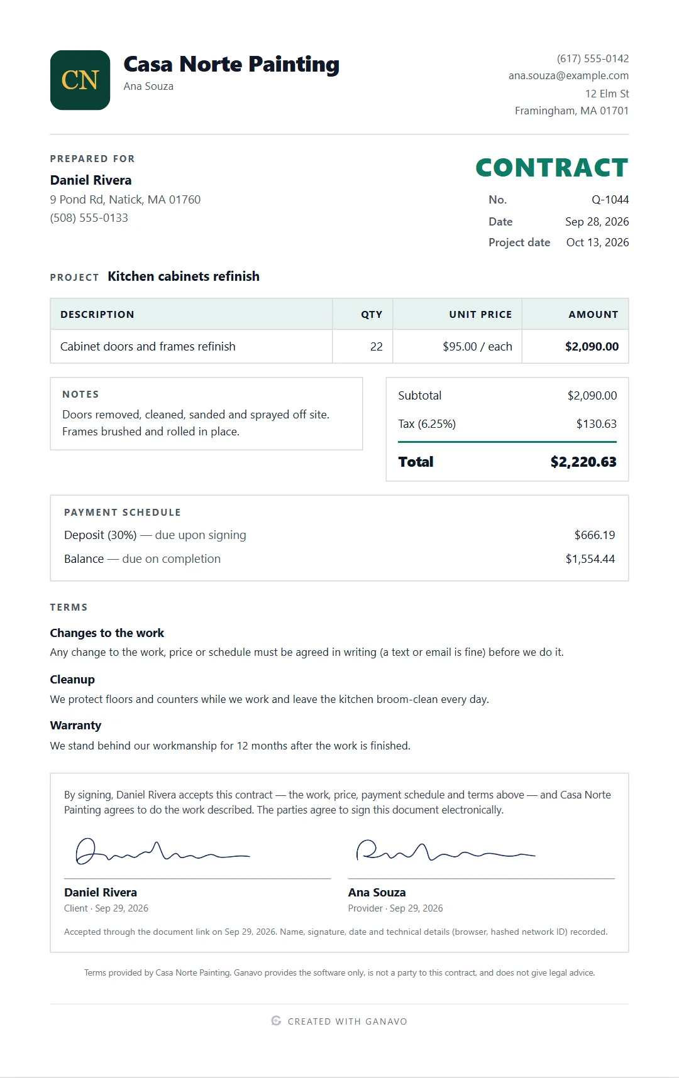This screenshot has width=679, height=1078.
Task: Click client phone (508) 555-0133
Action: point(89,218)
